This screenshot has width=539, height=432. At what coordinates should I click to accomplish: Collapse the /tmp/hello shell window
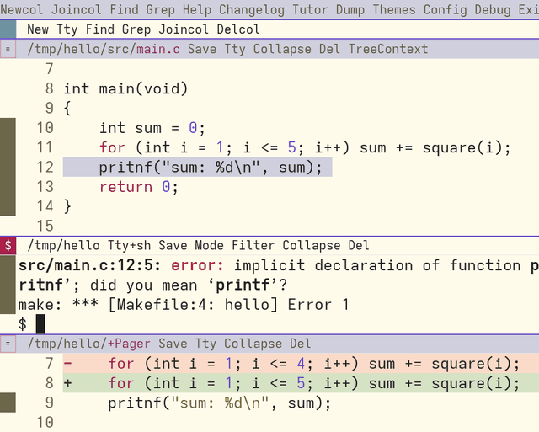(x=311, y=245)
